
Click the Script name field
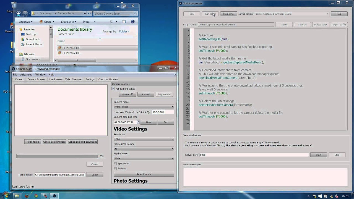[236, 25]
